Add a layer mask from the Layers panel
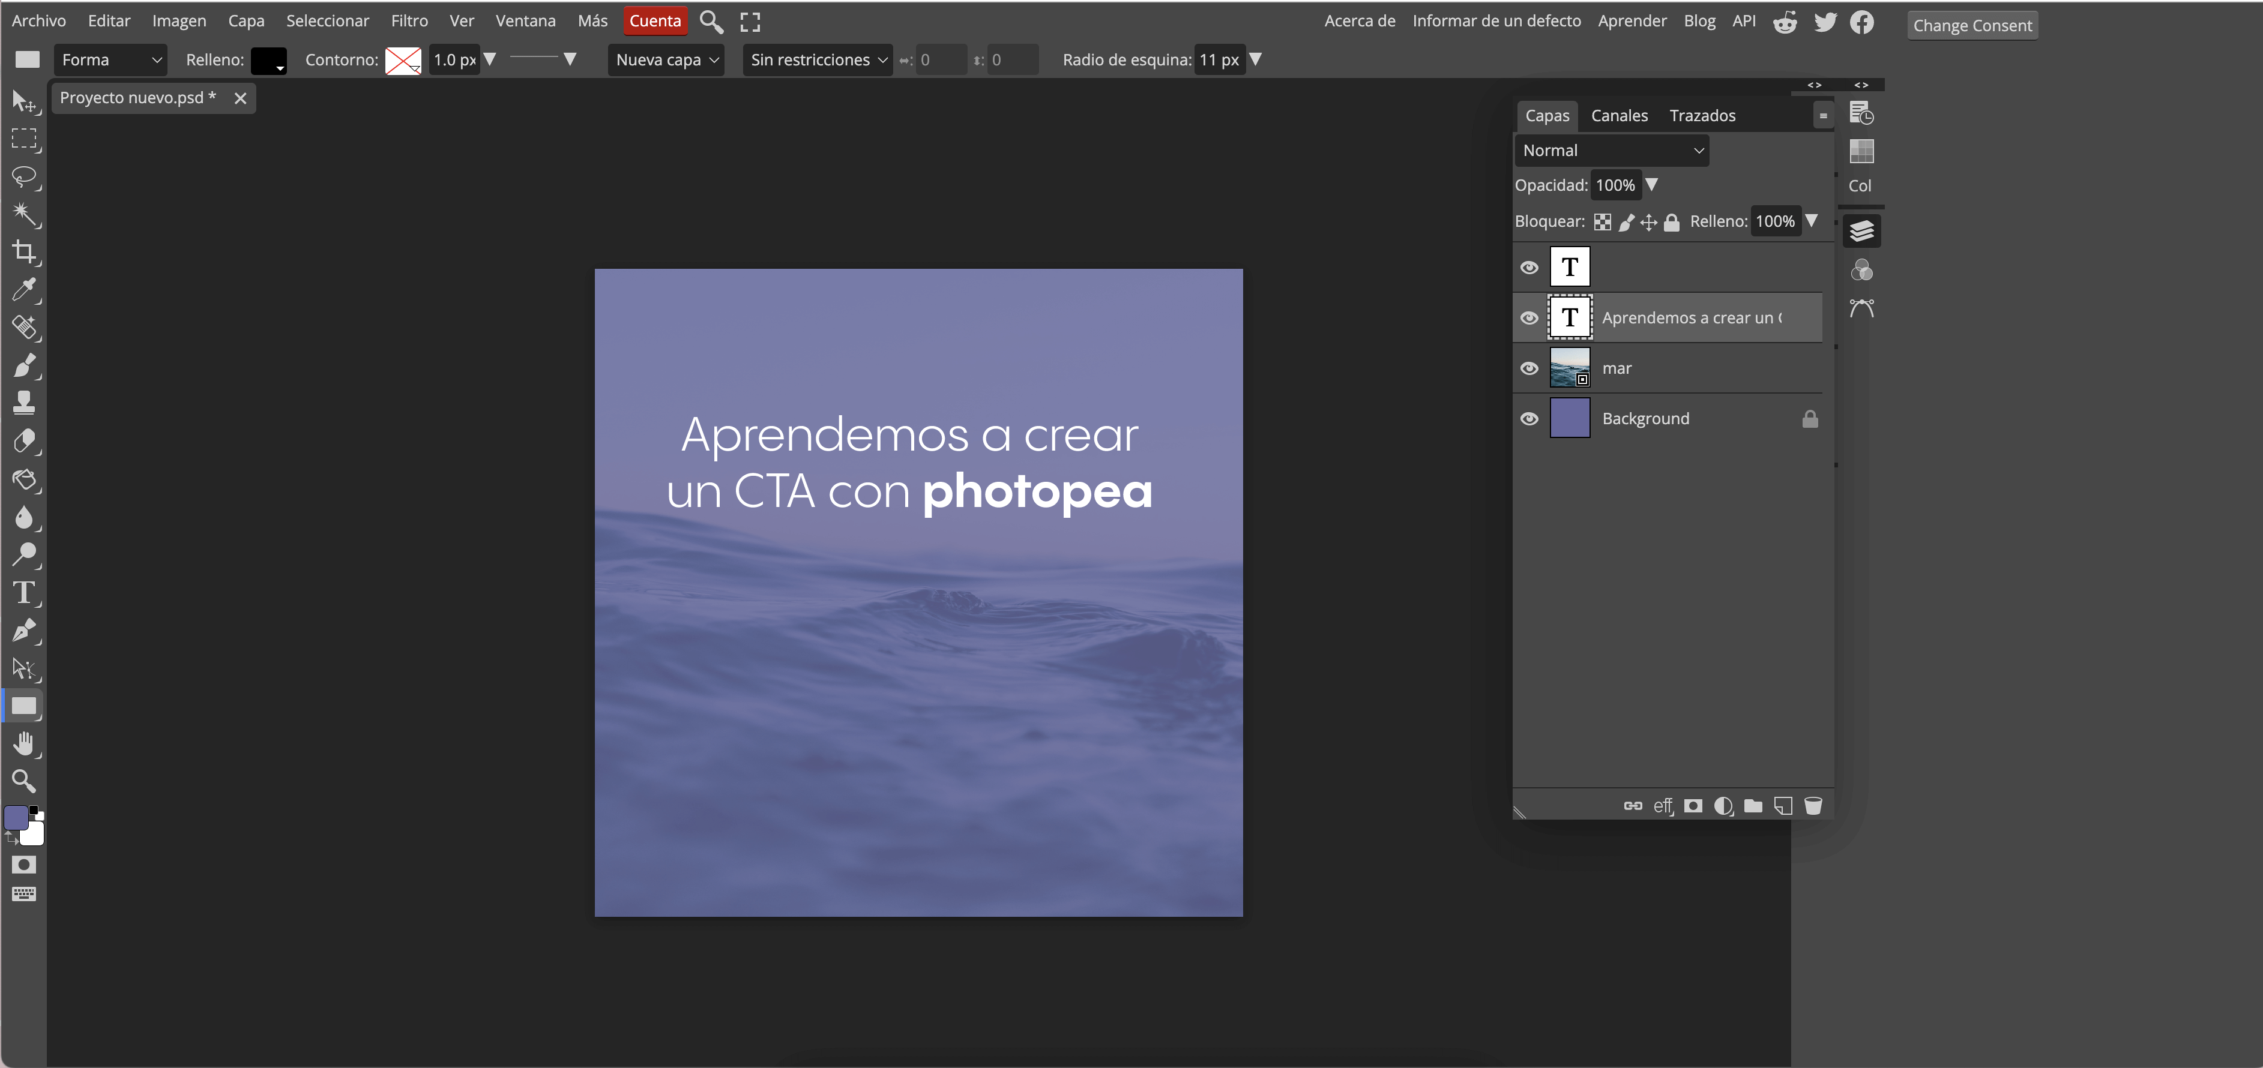This screenshot has width=2263, height=1068. [1693, 805]
